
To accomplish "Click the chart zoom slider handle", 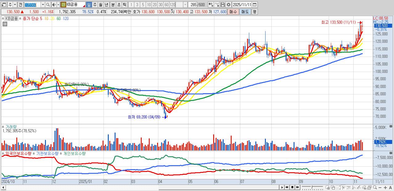I will [312, 187].
